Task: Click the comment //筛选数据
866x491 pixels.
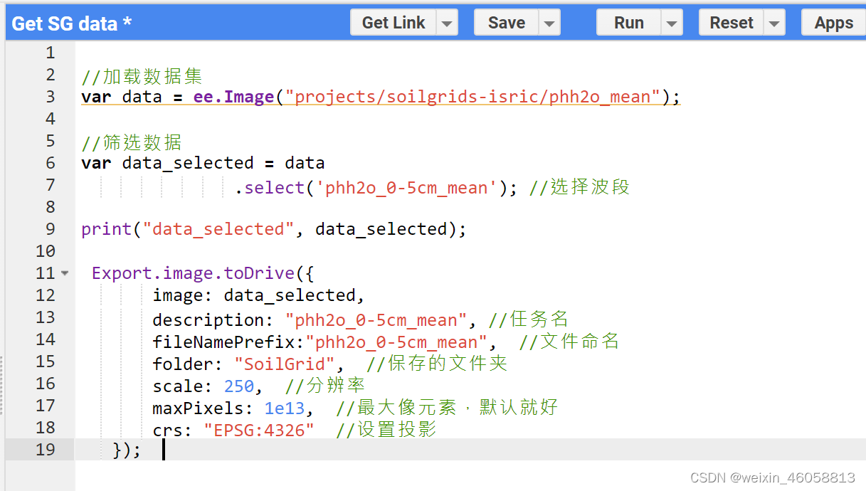Action: pos(132,142)
